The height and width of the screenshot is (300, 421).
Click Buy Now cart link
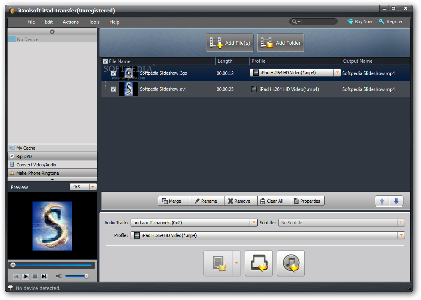coord(359,22)
